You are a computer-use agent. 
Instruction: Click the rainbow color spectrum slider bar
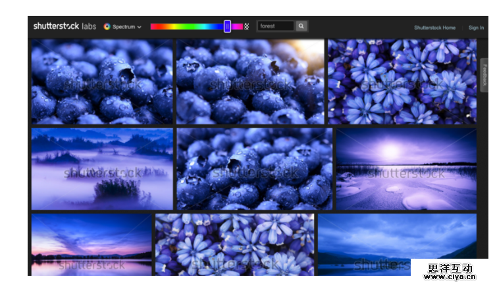186,26
